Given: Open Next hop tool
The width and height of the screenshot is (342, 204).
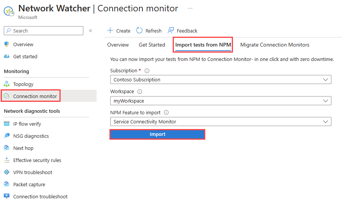Looking at the screenshot, I should click(23, 148).
